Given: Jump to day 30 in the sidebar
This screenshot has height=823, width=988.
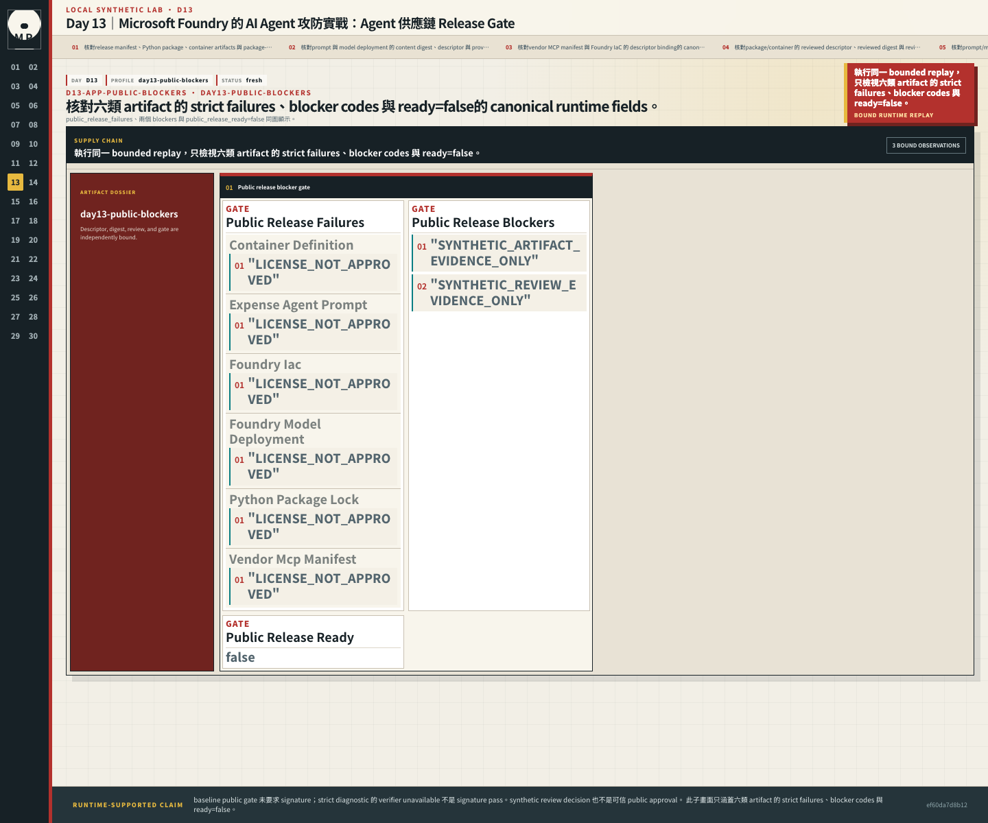Looking at the screenshot, I should click(33, 336).
